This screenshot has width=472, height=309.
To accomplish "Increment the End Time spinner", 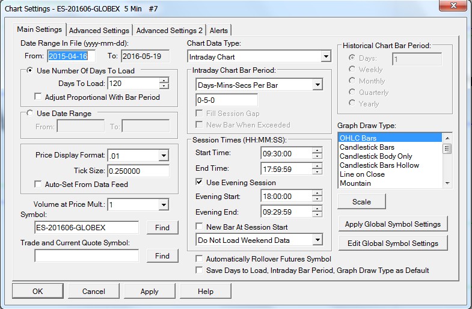I will pyautogui.click(x=317, y=166).
